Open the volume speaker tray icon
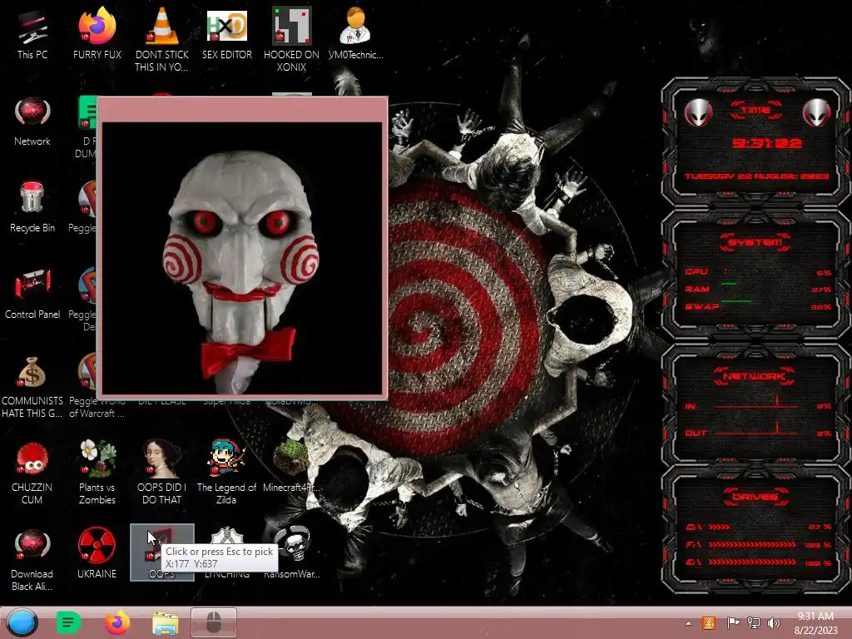This screenshot has height=639, width=852. [773, 623]
